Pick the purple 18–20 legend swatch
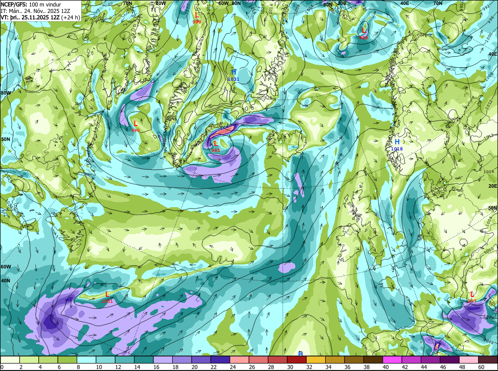The height and width of the screenshot is (371, 498). (182, 360)
